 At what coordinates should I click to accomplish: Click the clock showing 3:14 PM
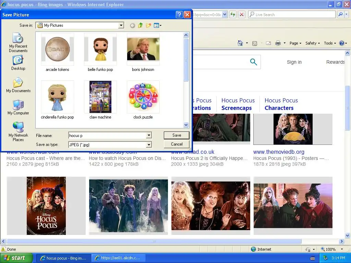[338, 258]
